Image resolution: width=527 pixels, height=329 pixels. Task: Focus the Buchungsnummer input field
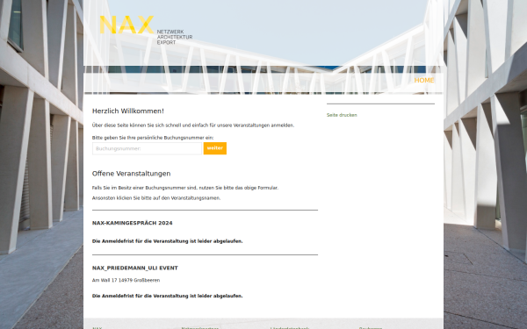[x=147, y=148]
